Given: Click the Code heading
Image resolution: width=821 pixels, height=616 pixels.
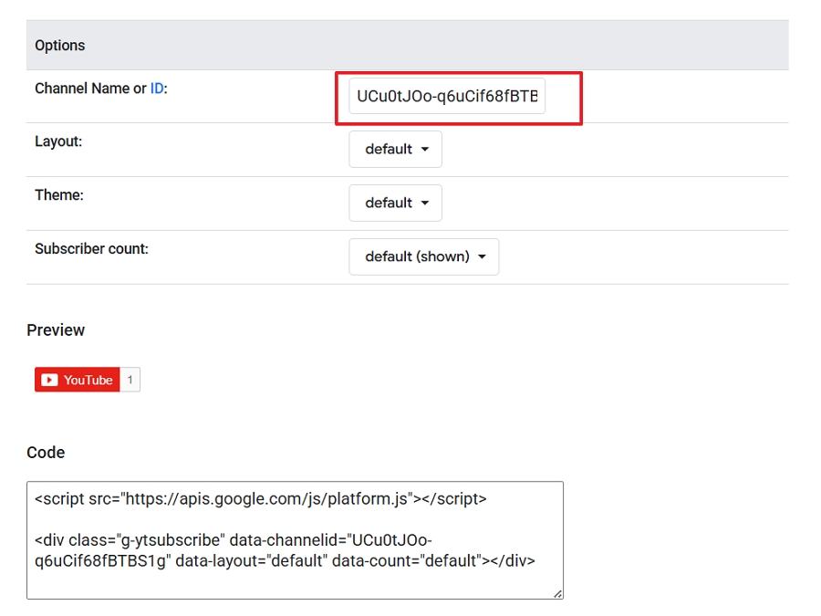Looking at the screenshot, I should [x=46, y=452].
